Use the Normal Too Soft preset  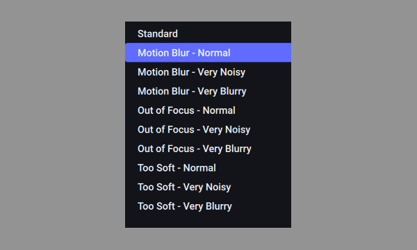(x=208, y=167)
